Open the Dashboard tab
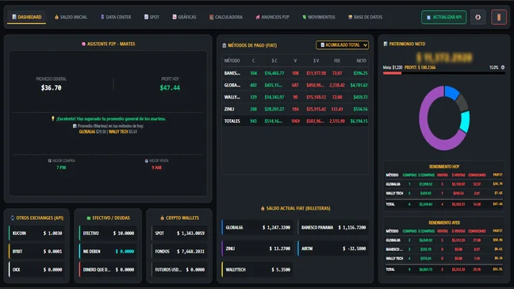This screenshot has height=289, width=514. [x=26, y=17]
